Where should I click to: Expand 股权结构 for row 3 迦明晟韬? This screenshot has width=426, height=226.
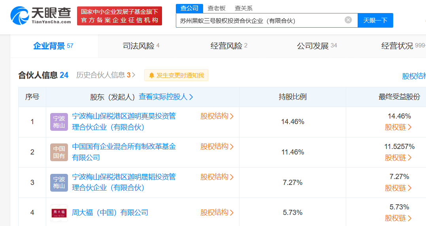[x=217, y=177]
